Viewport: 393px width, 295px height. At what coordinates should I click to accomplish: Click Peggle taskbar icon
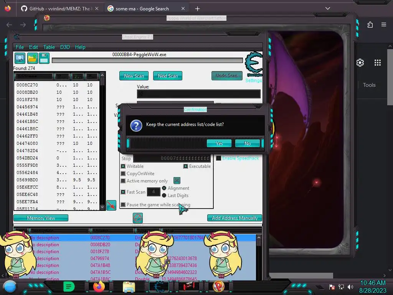point(218,287)
